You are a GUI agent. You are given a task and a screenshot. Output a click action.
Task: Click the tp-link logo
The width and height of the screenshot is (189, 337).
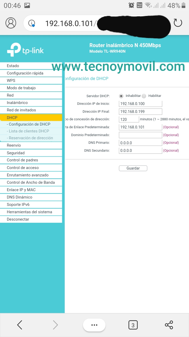coord(25,49)
